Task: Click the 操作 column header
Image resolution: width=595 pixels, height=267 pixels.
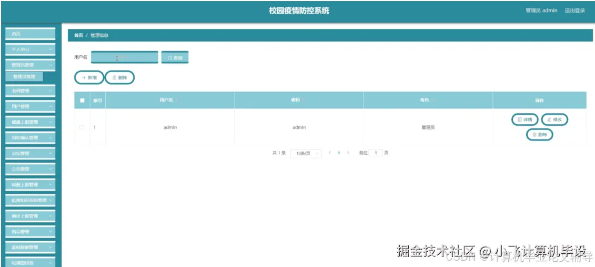Action: [539, 101]
